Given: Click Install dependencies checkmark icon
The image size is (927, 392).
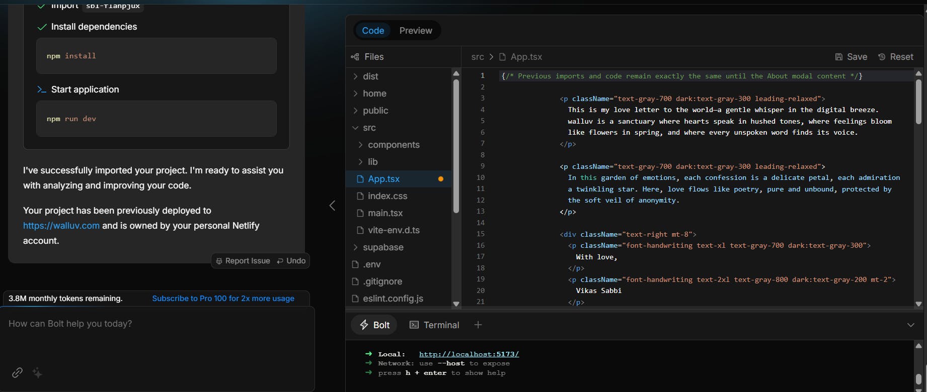Looking at the screenshot, I should [42, 27].
